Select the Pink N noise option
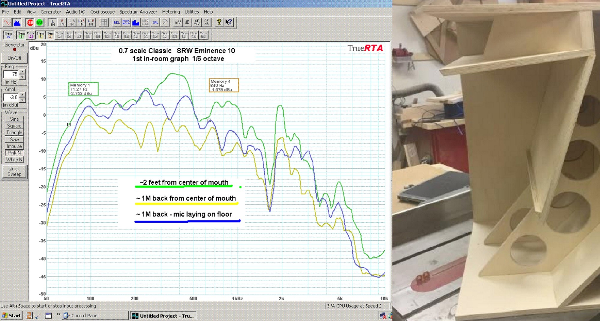Image resolution: width=600 pixels, height=321 pixels. tap(14, 153)
